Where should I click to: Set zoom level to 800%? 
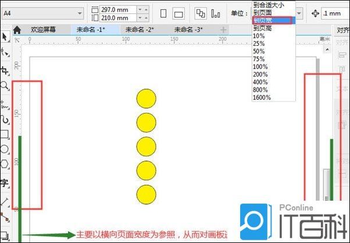pos(274,90)
